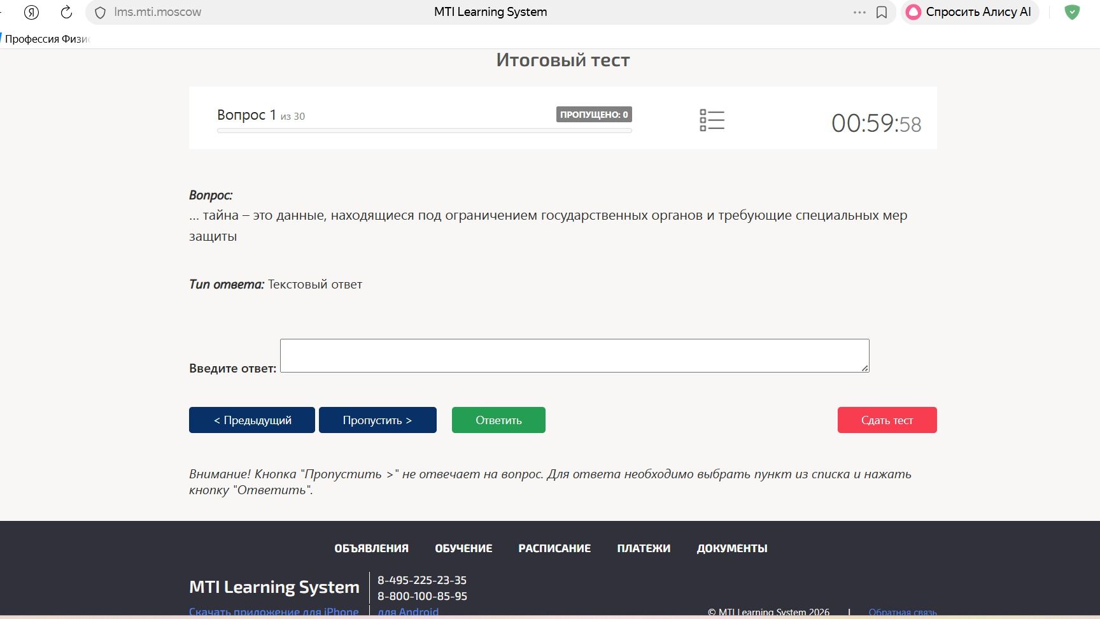The image size is (1100, 619).
Task: Finish exam with Сдать тест button
Action: [887, 420]
